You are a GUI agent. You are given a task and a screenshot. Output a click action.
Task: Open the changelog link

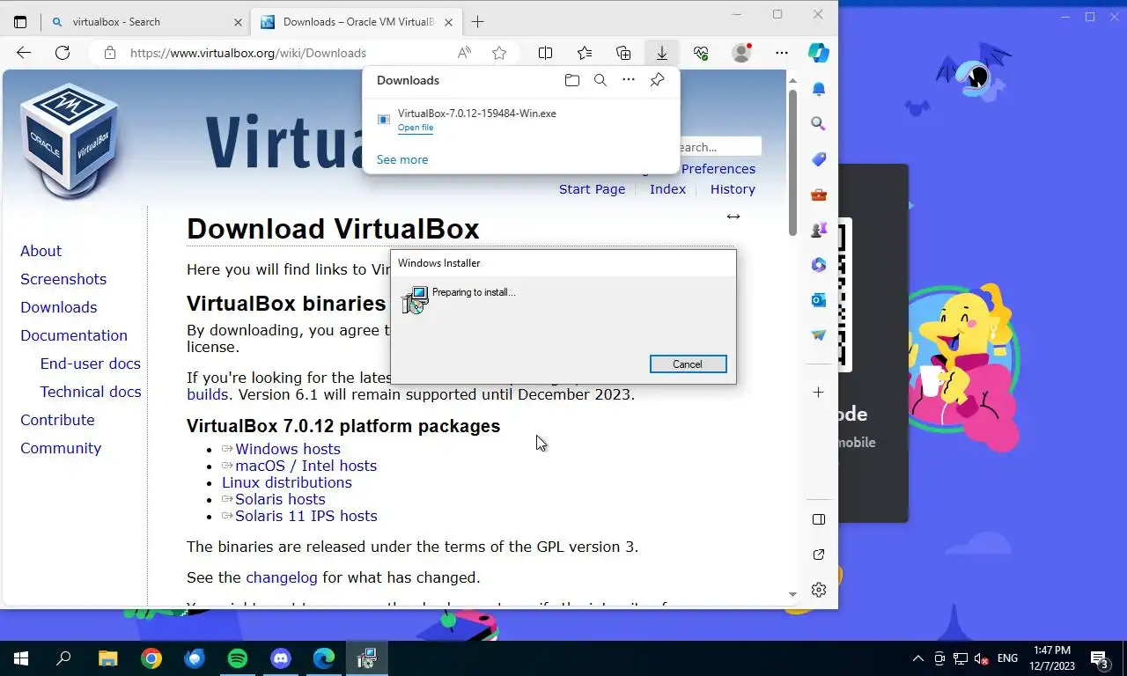pyautogui.click(x=282, y=577)
